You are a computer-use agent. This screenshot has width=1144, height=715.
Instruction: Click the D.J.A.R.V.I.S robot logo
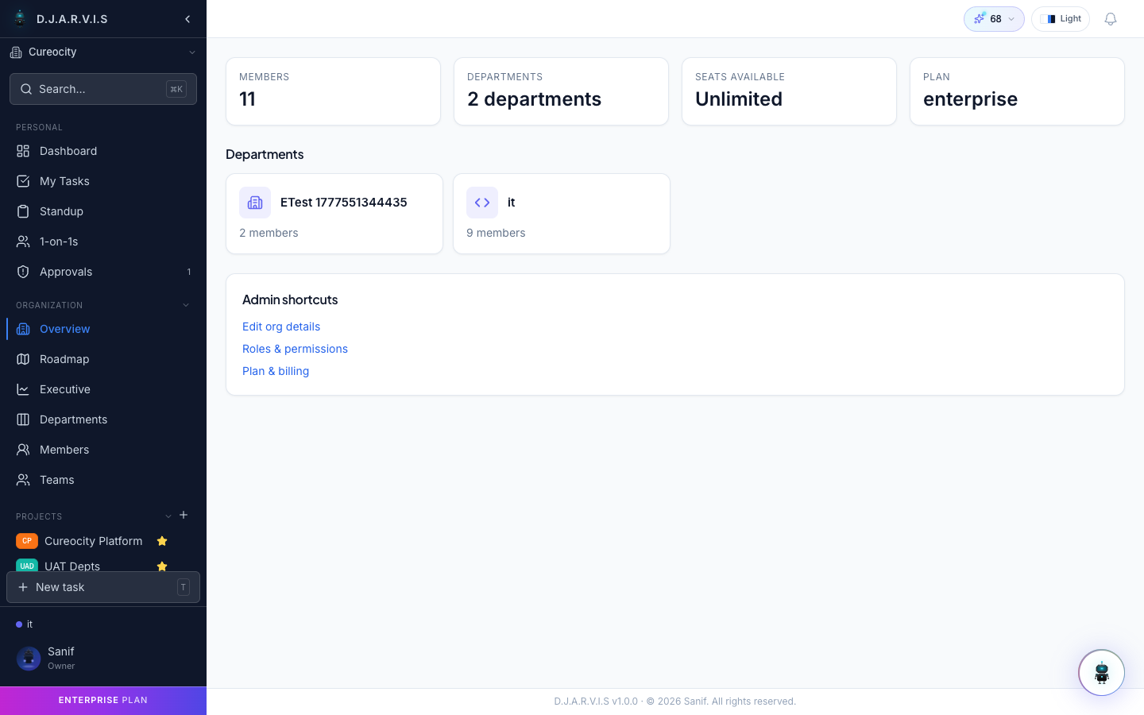[20, 18]
